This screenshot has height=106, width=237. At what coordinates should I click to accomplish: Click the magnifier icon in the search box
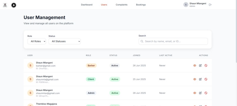[x=142, y=41]
